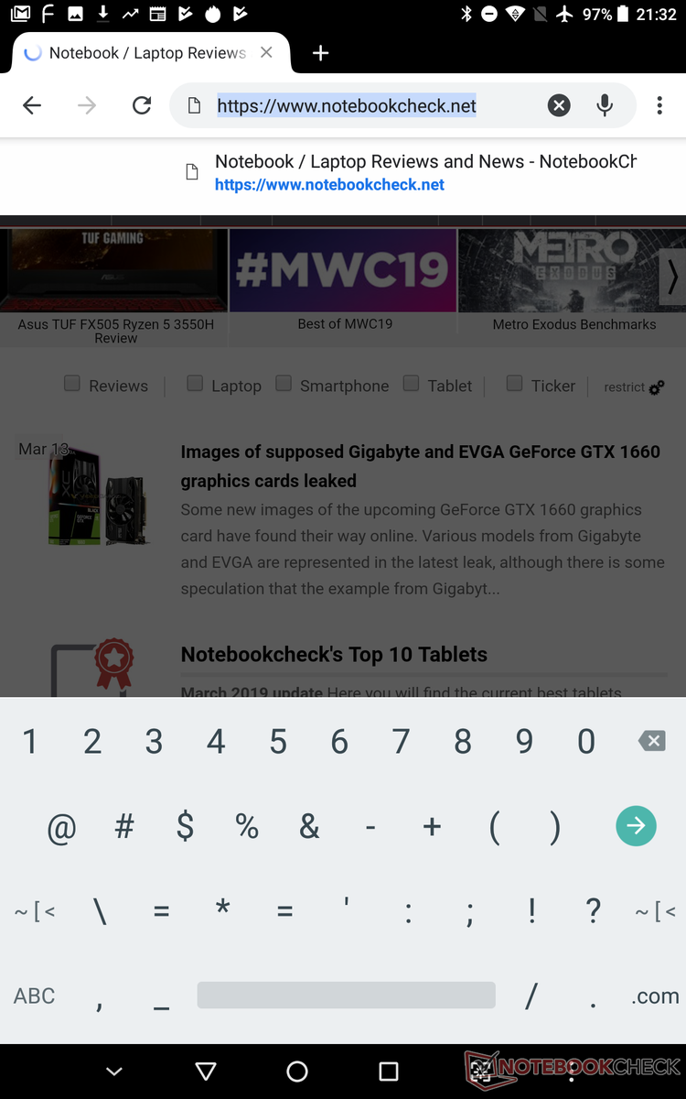Tap the browser back arrow
This screenshot has width=686, height=1099.
(x=32, y=106)
